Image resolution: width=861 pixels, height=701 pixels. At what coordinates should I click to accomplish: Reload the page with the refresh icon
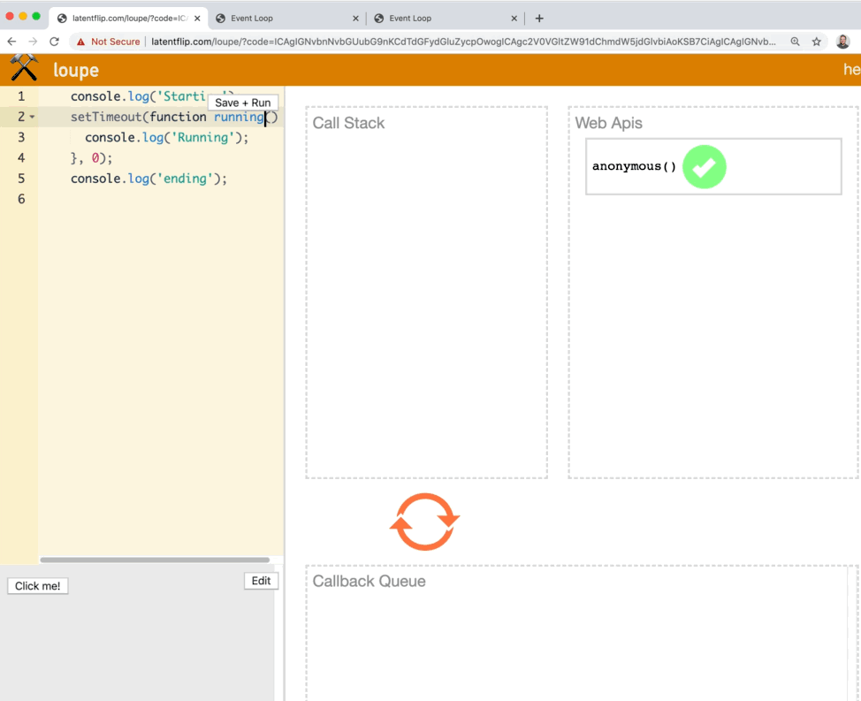[x=54, y=42]
